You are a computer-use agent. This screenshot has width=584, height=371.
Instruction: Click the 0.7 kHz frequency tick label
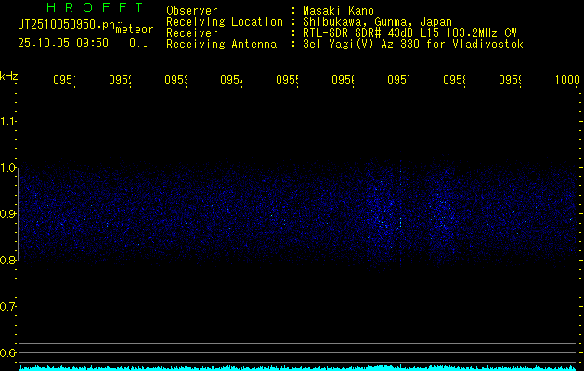[7, 307]
